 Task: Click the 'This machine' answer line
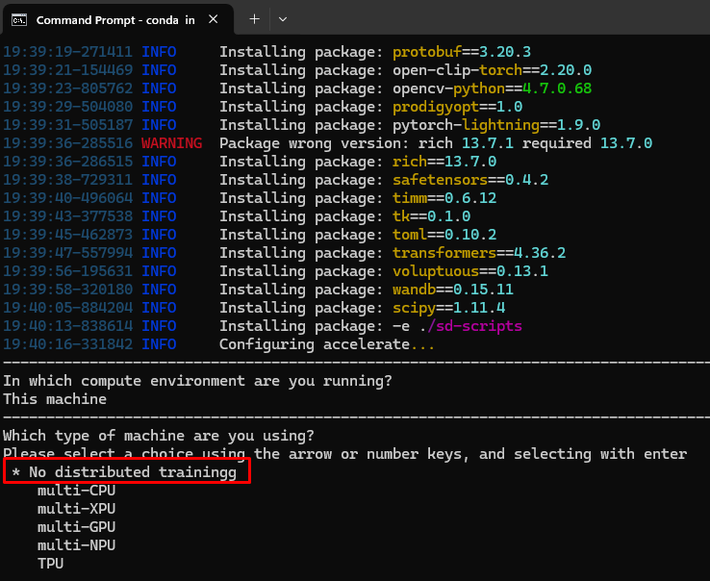(55, 399)
